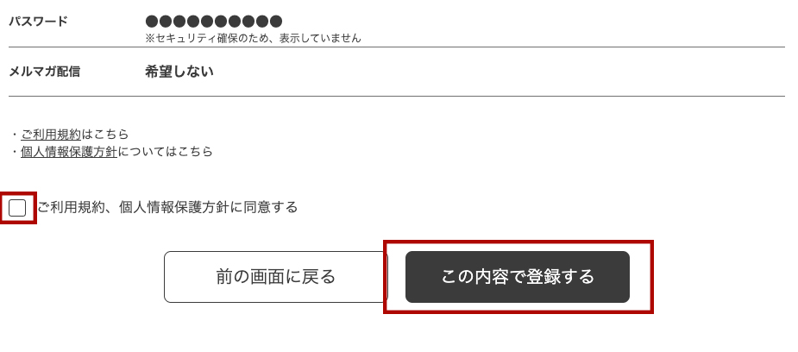798x352 pixels.
Task: Select the メルマガ配信 field label
Action: (x=44, y=72)
